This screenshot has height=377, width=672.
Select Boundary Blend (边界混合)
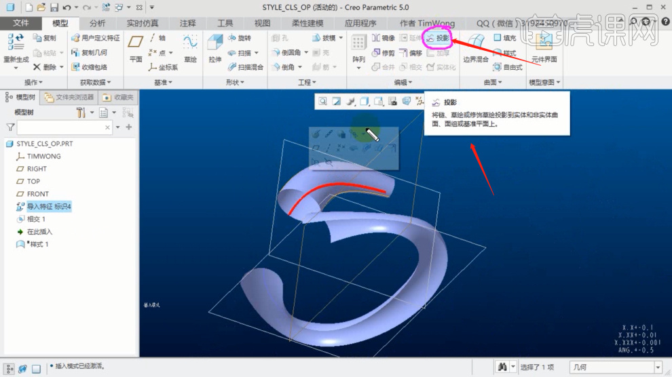click(x=476, y=48)
